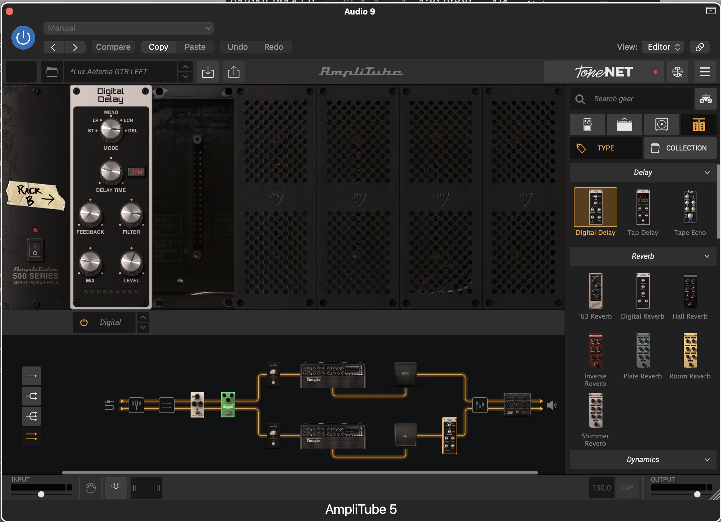Click the Redo button
Image resolution: width=721 pixels, height=522 pixels.
[274, 47]
